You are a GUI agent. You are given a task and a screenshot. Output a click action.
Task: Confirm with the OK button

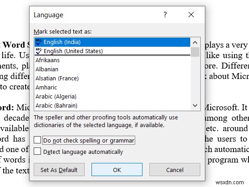click(x=117, y=170)
